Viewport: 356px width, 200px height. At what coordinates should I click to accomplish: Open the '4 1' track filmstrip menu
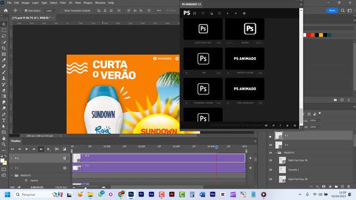tap(66, 158)
